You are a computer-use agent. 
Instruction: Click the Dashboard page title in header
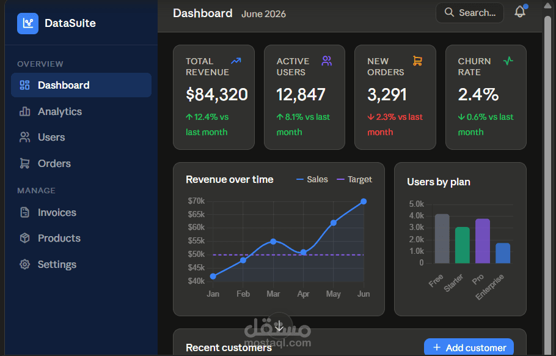point(203,13)
